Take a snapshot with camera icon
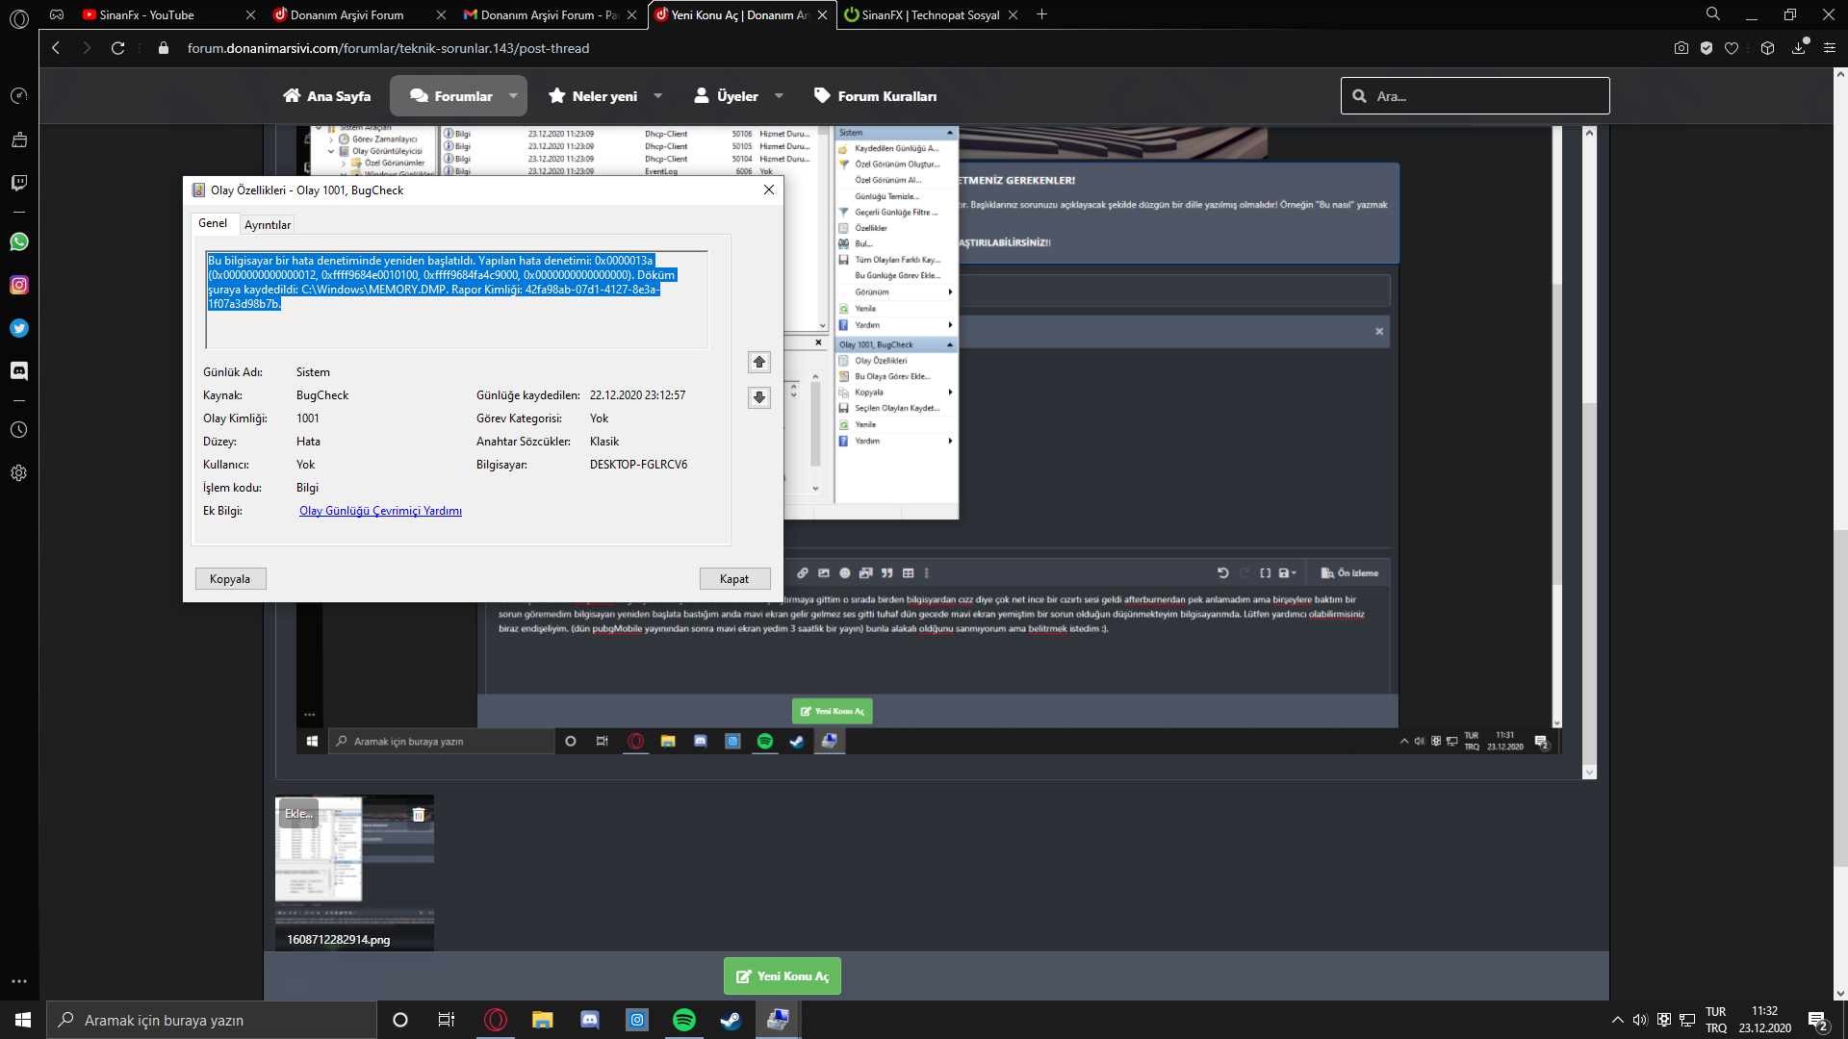Viewport: 1848px width, 1039px height. (x=1681, y=48)
